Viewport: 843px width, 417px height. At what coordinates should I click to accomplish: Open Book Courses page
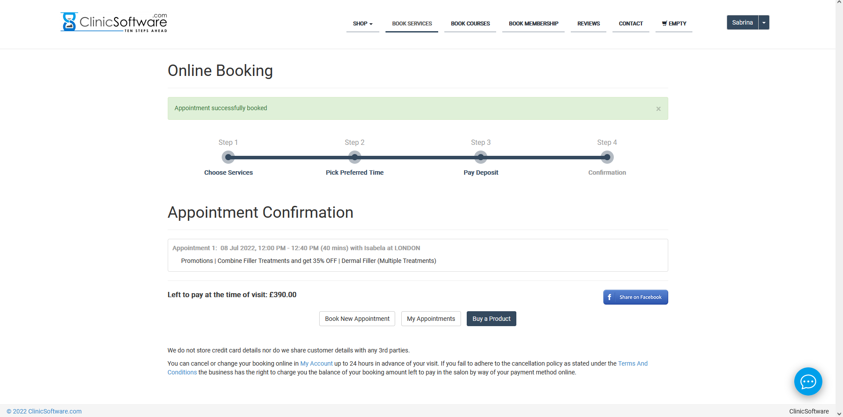coord(470,24)
